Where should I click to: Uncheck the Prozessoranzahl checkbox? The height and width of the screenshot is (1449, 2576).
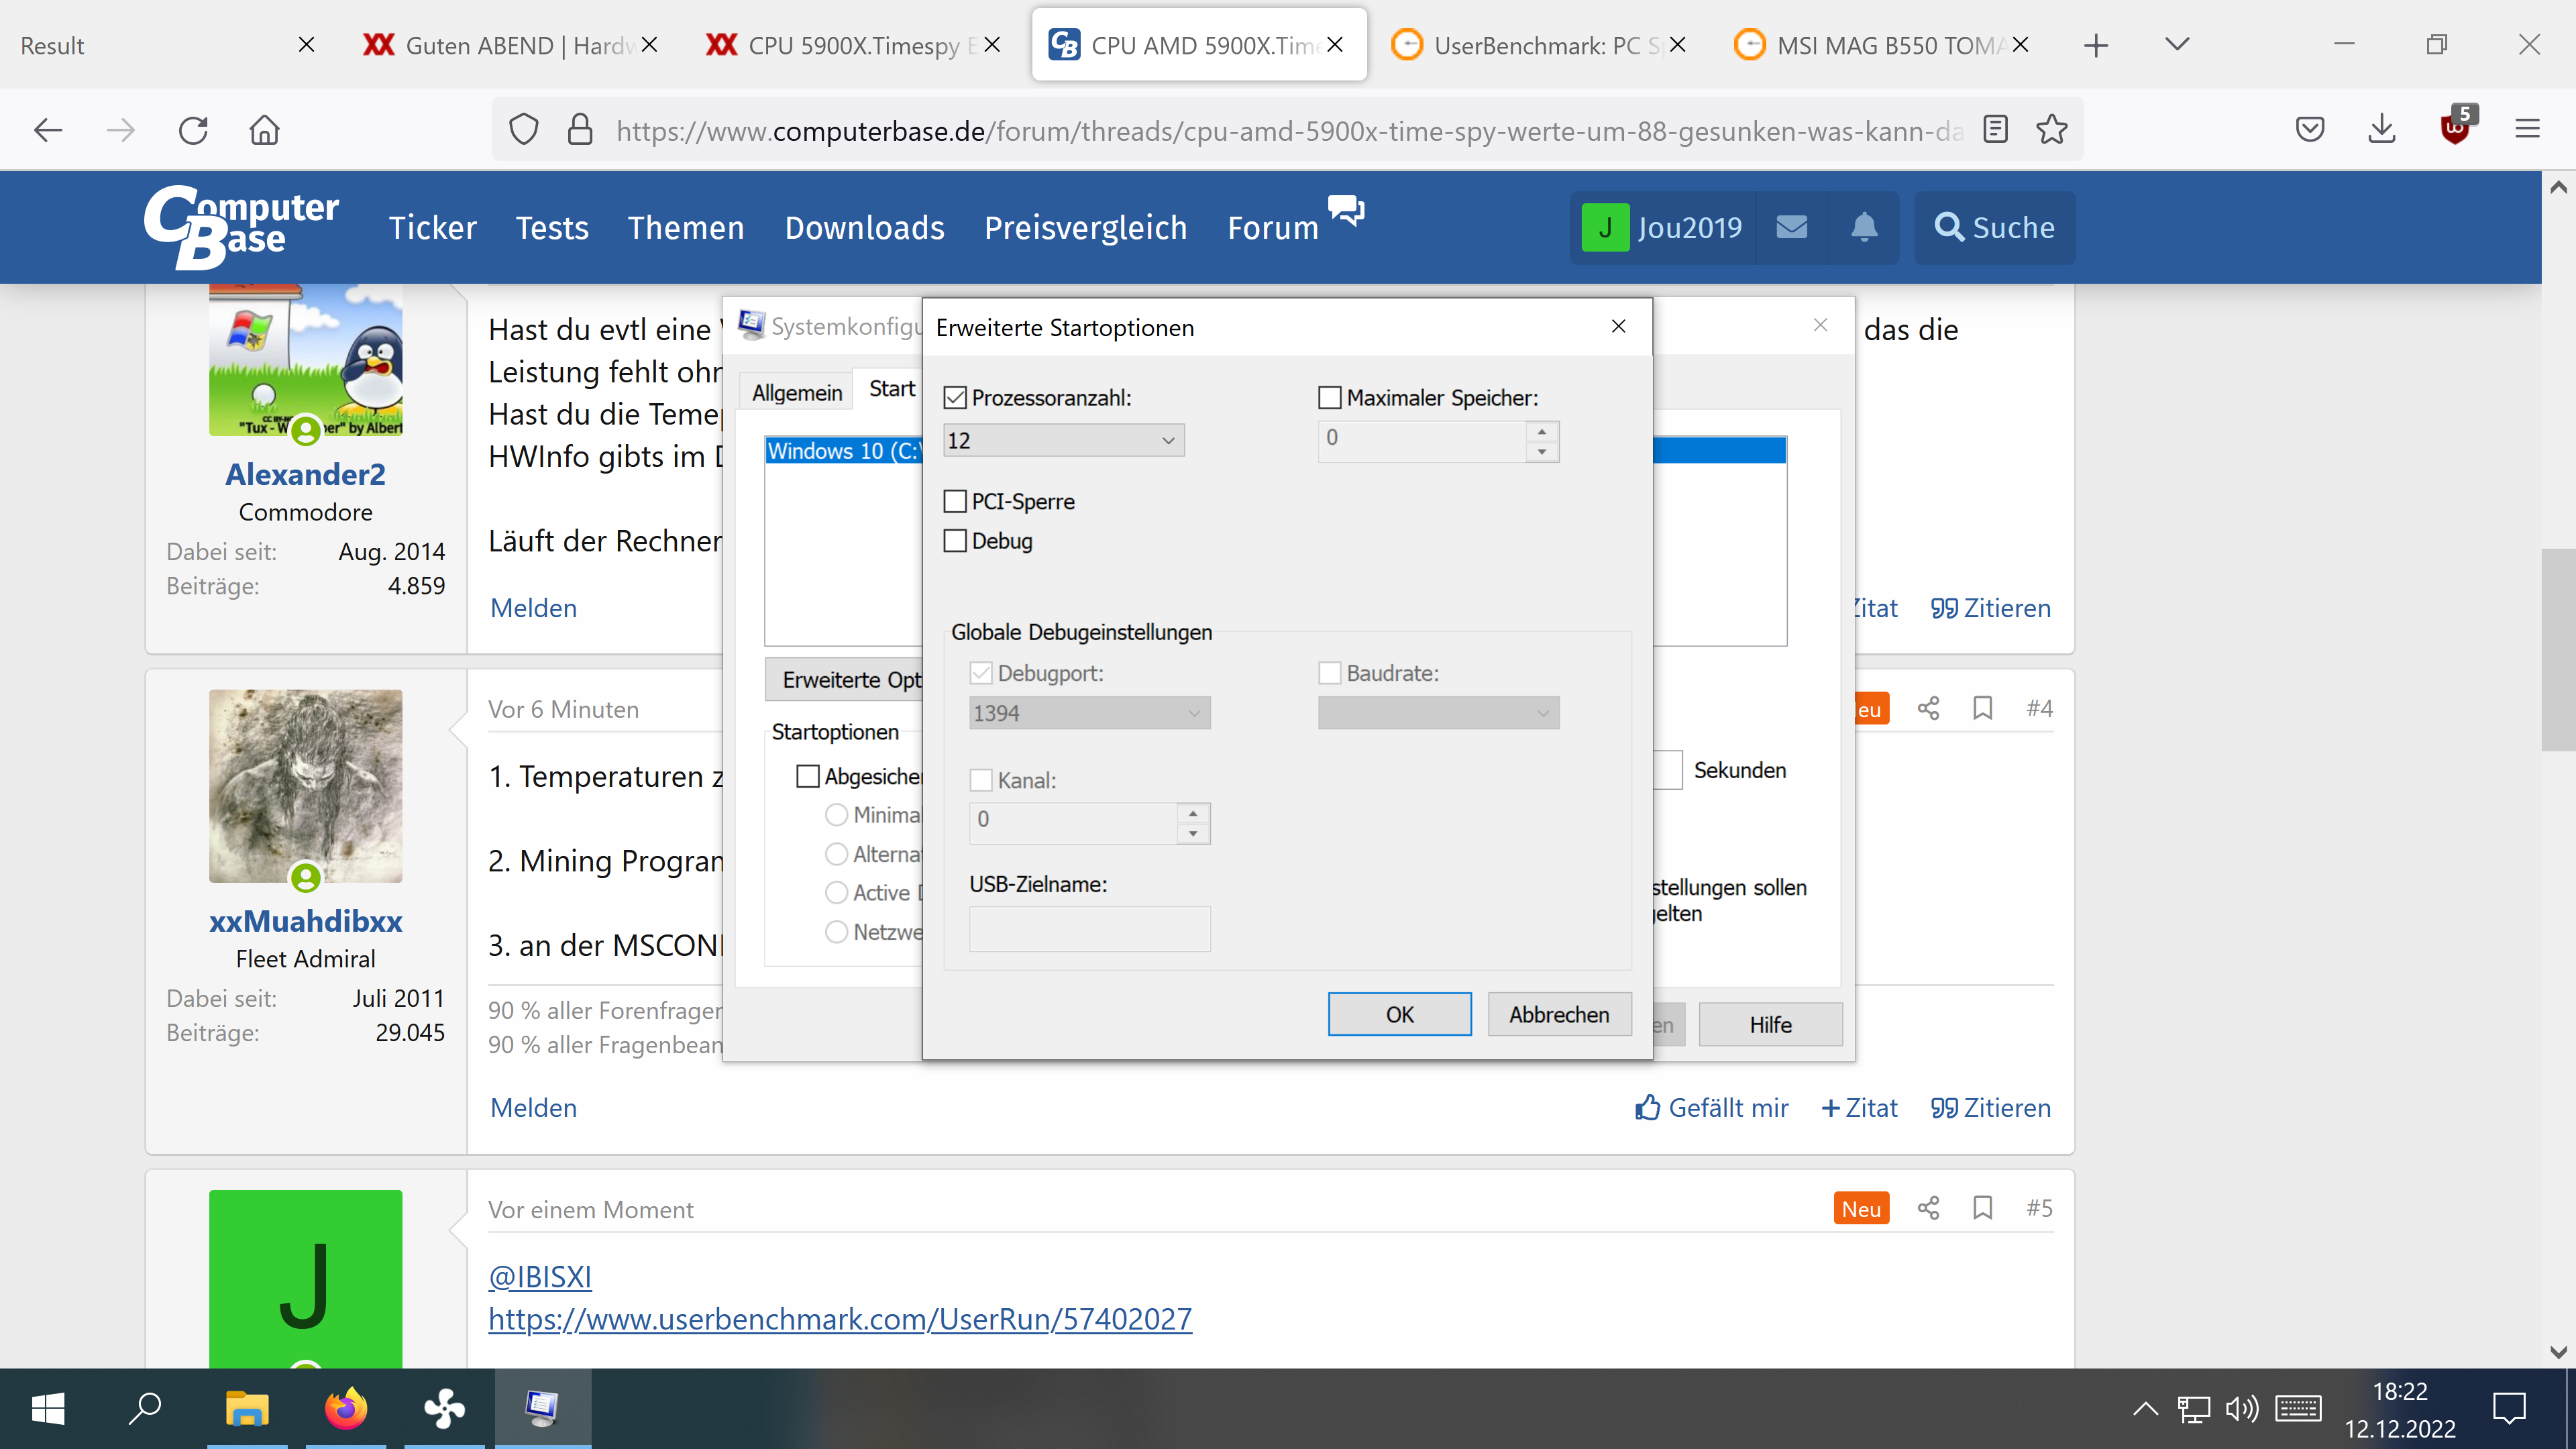(x=955, y=398)
